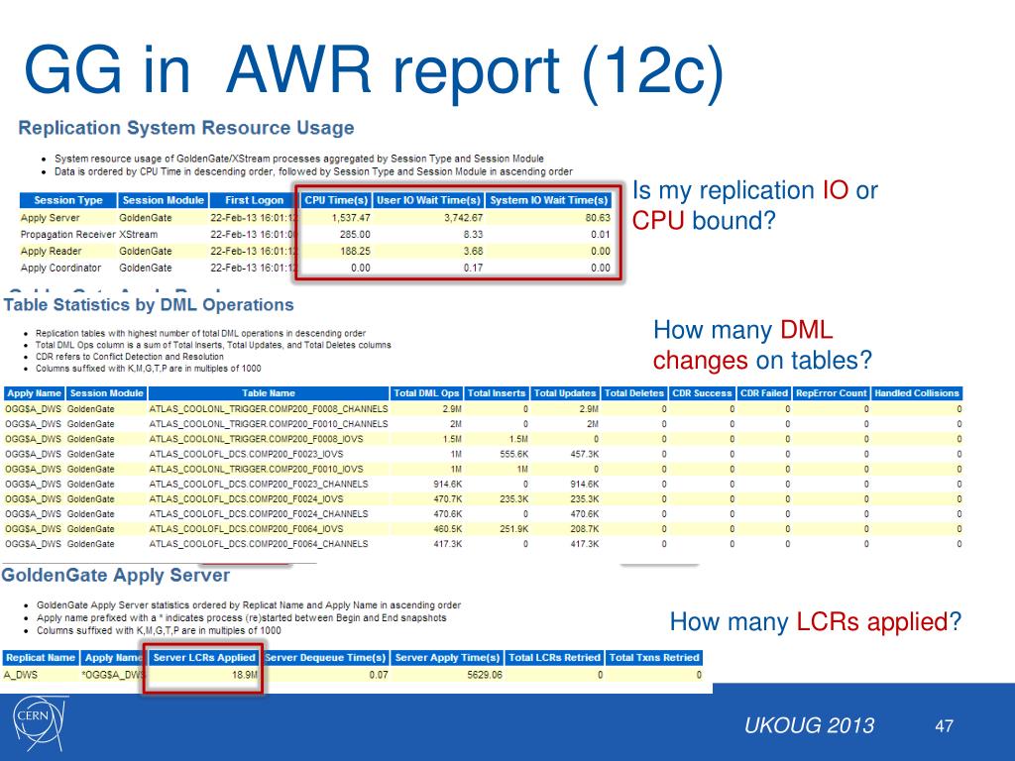Screen dimensions: 1015x761
Task: Click the 'Server Apply Time(s)' column header
Action: point(447,658)
